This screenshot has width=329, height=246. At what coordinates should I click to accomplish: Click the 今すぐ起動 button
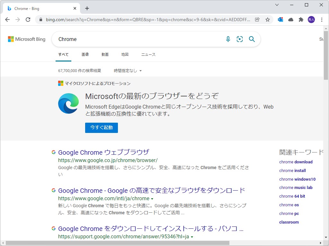click(101, 127)
